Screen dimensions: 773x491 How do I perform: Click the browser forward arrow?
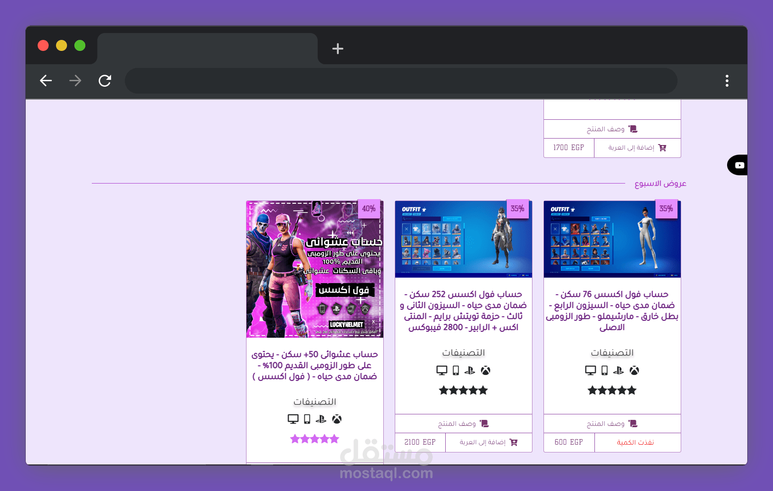coord(75,81)
